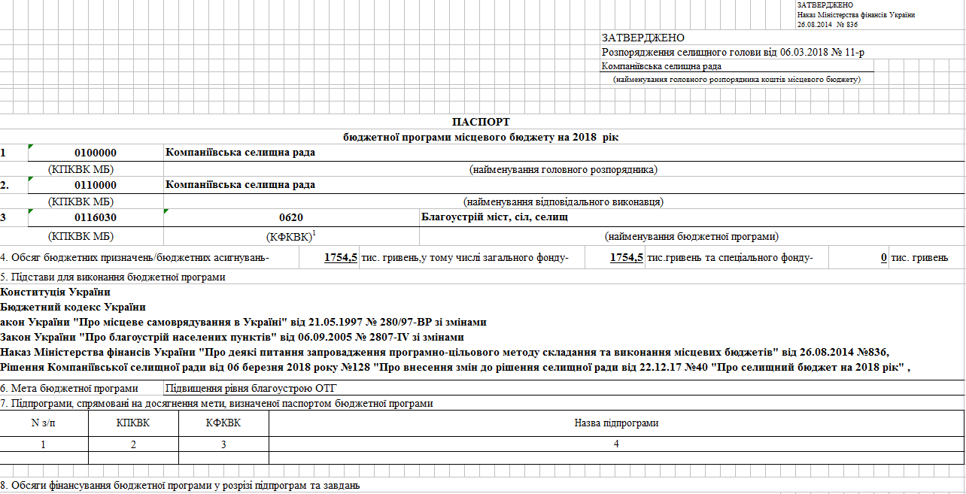Viewport: 966px width, 494px height.
Task: Click "(найменування головного розпорядника)" caption
Action: click(x=563, y=170)
